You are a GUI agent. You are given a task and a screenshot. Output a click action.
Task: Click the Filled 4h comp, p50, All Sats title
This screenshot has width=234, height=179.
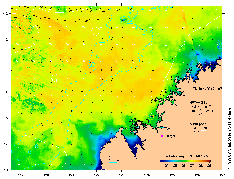click(185, 156)
